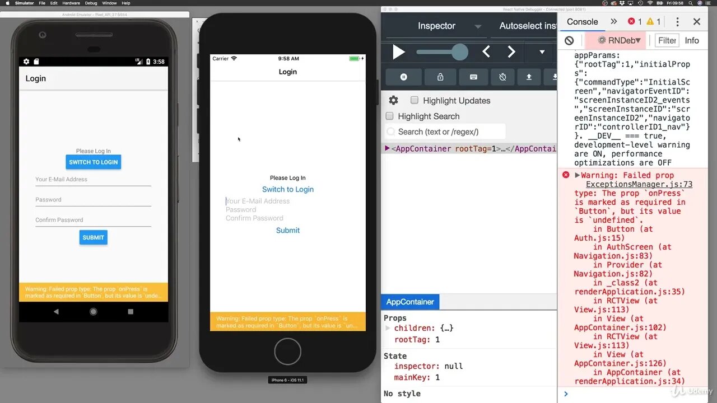Focus Your E-Mail Address on iPhone
Screen dimensions: 717x403
click(288, 201)
